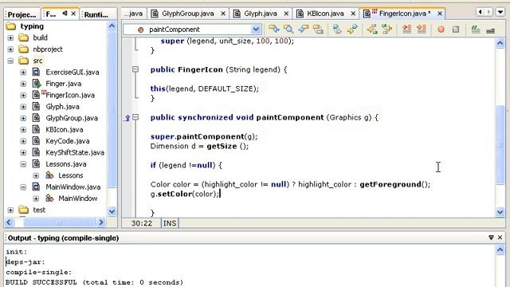The height and width of the screenshot is (287, 510).
Task: Toggle the INS insert mode indicator
Action: pyautogui.click(x=170, y=223)
